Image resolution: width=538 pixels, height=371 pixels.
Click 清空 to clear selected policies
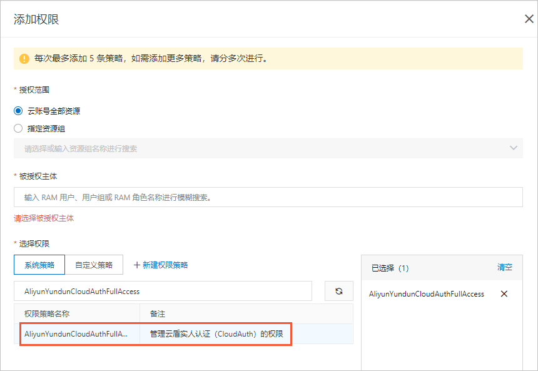(x=505, y=267)
